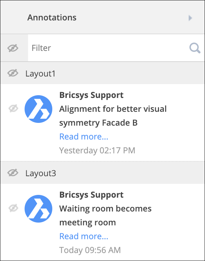The width and height of the screenshot is (205, 261).
Task: Hide the Facade B alignment annotation
Action: 13,109
